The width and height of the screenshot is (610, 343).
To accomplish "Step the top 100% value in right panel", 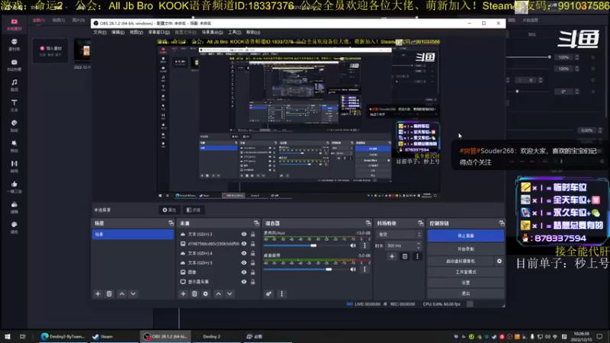I will pos(576,57).
